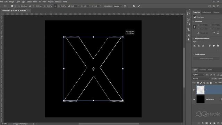Open the Brushes panel icon in collapsed dock
Screen dimensions: 222x125
(x=188, y=19)
